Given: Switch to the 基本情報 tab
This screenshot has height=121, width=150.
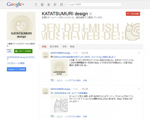Looking at the screenshot, I should [54, 46].
